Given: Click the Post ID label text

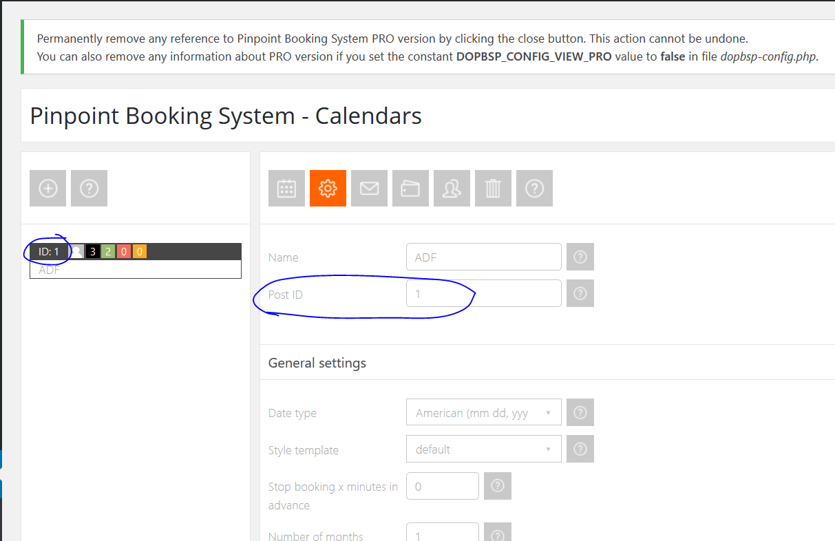Looking at the screenshot, I should click(x=286, y=295).
